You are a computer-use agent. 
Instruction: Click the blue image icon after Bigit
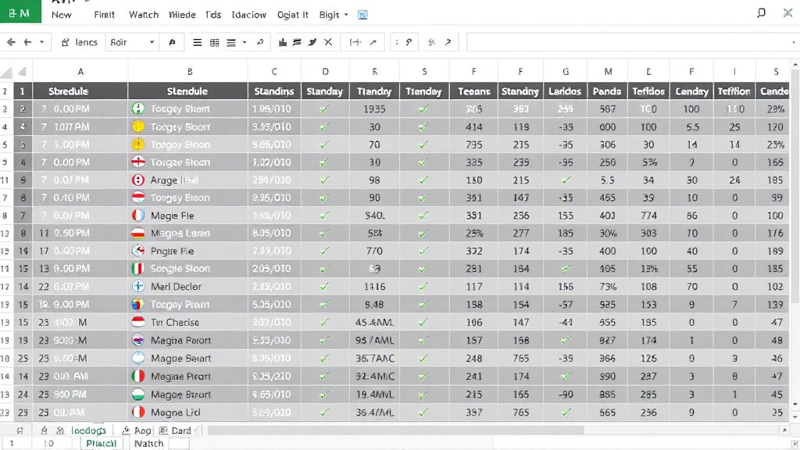[x=362, y=15]
